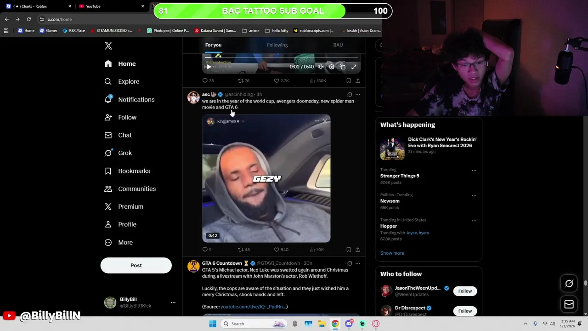Follow Dr Disrespect account
Screen dimensions: 588x331
tap(465, 311)
